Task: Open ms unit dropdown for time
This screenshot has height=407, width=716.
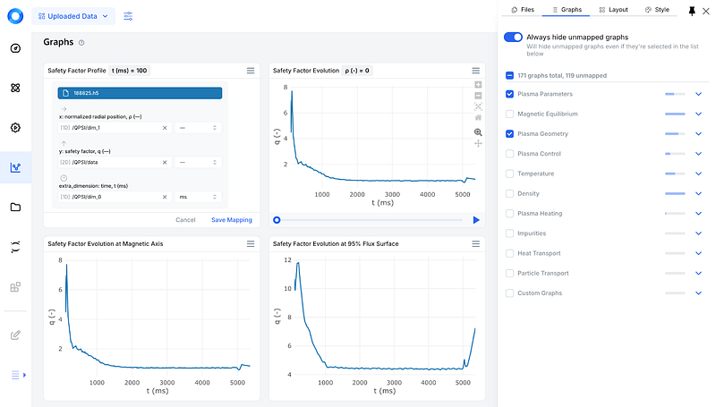Action: pyautogui.click(x=198, y=197)
